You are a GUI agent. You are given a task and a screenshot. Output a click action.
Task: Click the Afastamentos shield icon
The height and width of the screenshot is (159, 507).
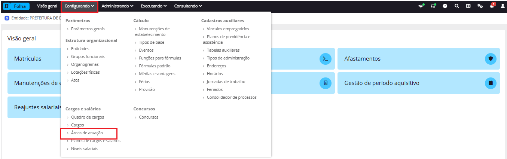(x=490, y=59)
